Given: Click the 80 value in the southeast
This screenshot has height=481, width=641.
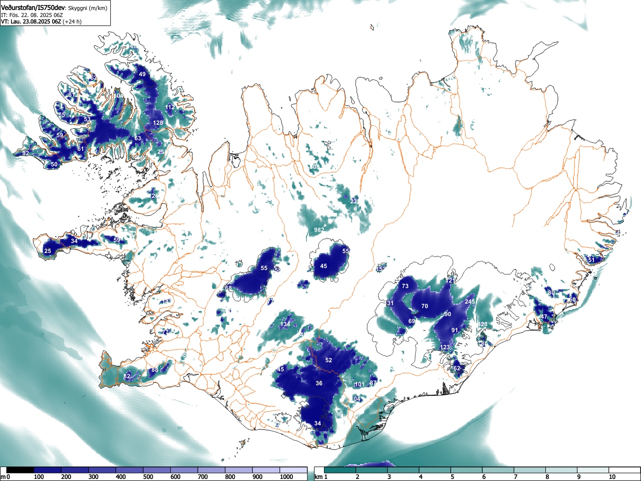Looking at the screenshot, I should pyautogui.click(x=551, y=293).
